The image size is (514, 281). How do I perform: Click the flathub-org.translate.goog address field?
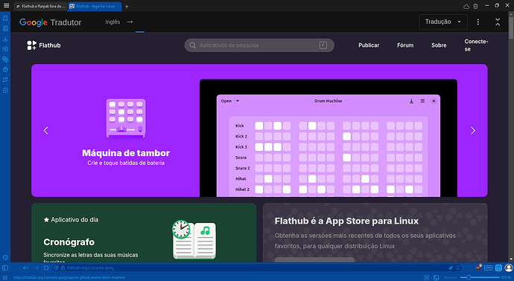91,268
